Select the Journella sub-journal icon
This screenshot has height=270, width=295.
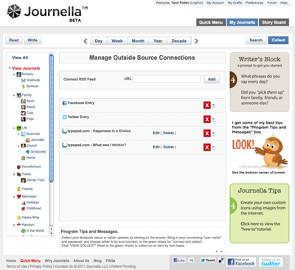[28, 140]
